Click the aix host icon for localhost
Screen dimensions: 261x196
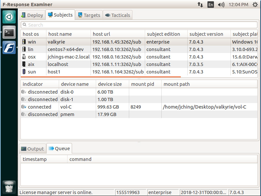pos(24,64)
